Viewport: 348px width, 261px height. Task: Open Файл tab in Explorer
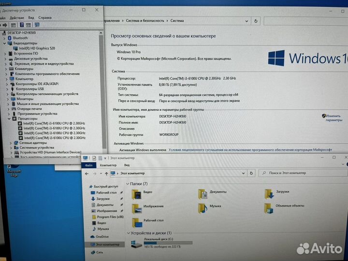pyautogui.click(x=89, y=165)
